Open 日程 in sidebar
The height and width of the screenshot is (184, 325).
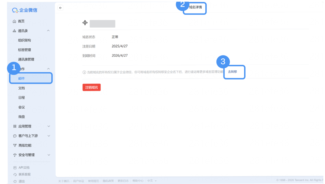[21, 98]
